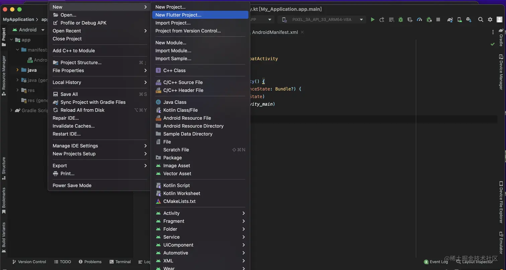Select New Project from submenu

click(x=200, y=7)
